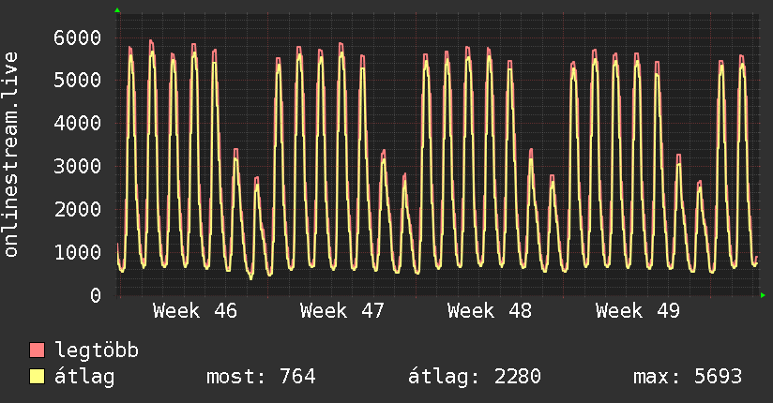The height and width of the screenshot is (403, 773).
Task: Click the Week 48 axis label
Action: click(490, 311)
